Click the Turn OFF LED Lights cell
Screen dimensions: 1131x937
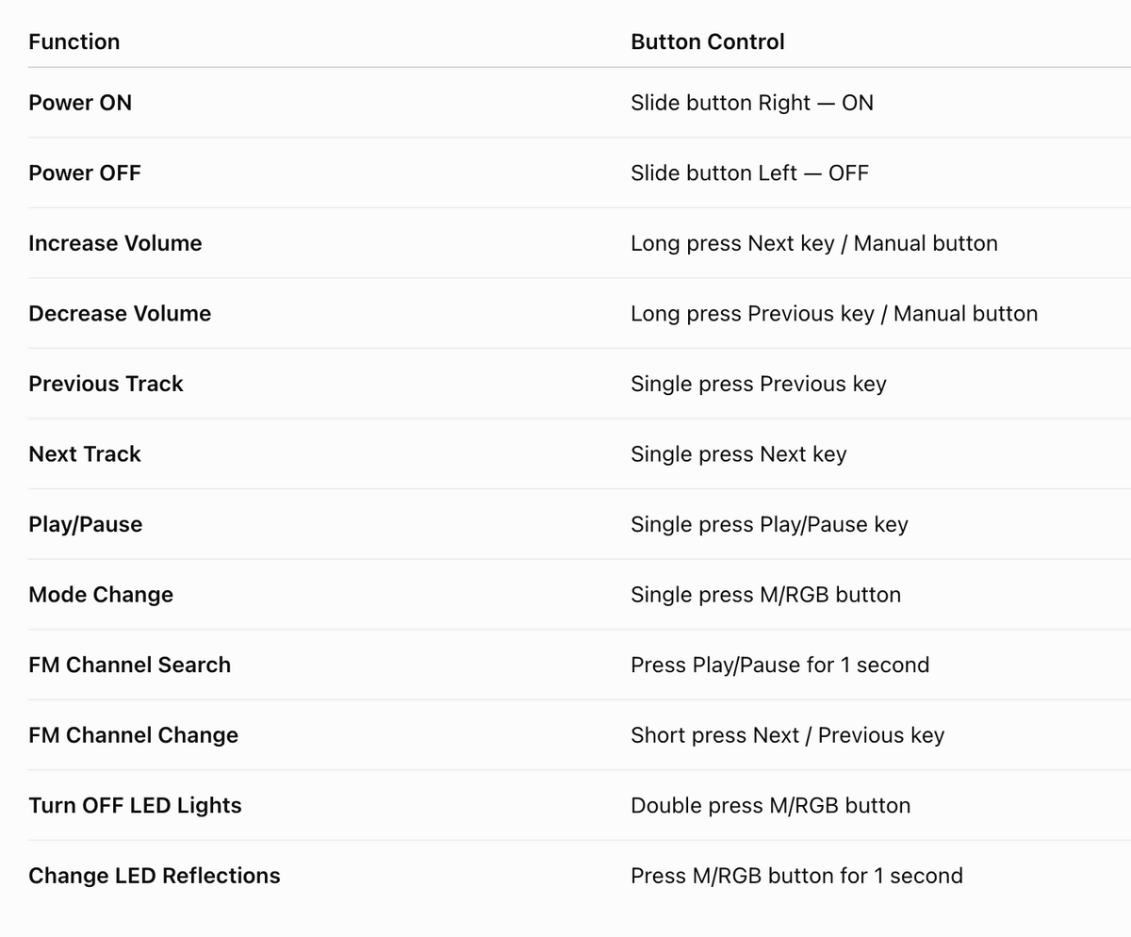[135, 805]
